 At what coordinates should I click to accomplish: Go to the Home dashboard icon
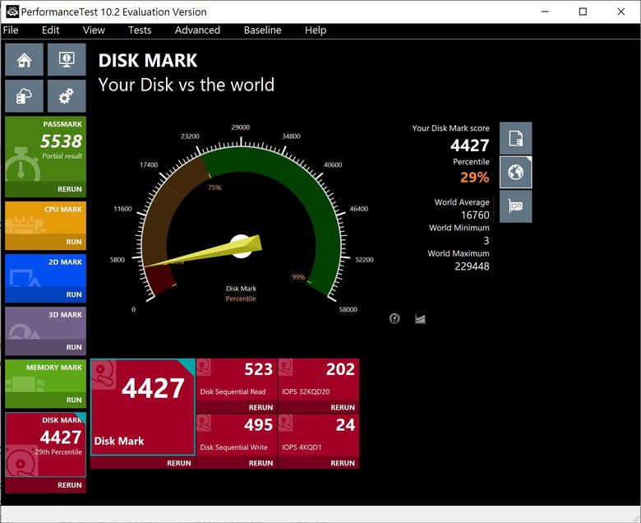coord(24,60)
